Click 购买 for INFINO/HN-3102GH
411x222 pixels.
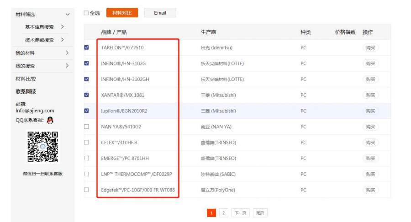370,79
